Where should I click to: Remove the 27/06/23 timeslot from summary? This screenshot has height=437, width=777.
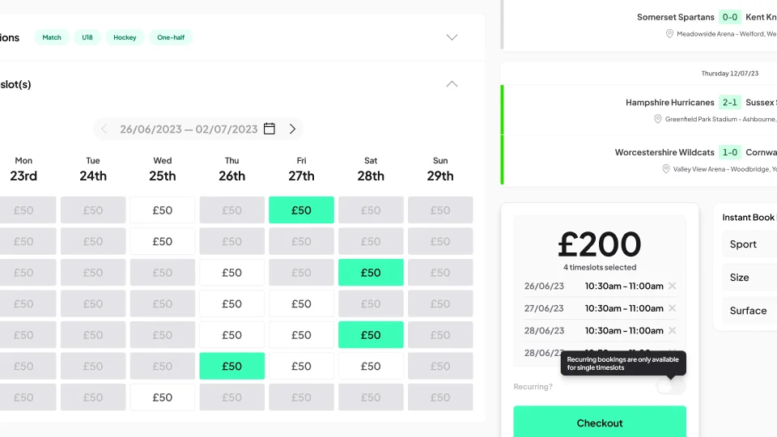point(672,308)
